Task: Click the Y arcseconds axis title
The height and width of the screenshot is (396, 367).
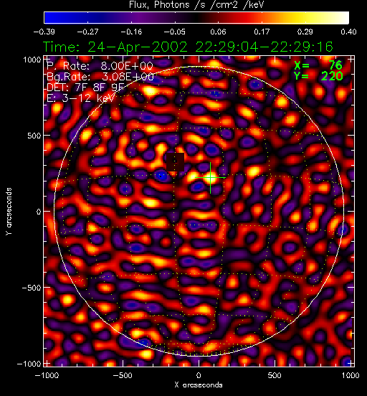Action: [x=9, y=212]
